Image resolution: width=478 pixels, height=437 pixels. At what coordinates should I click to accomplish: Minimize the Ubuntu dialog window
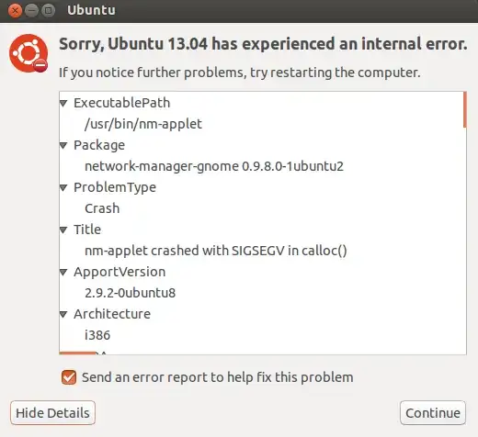pos(31,11)
